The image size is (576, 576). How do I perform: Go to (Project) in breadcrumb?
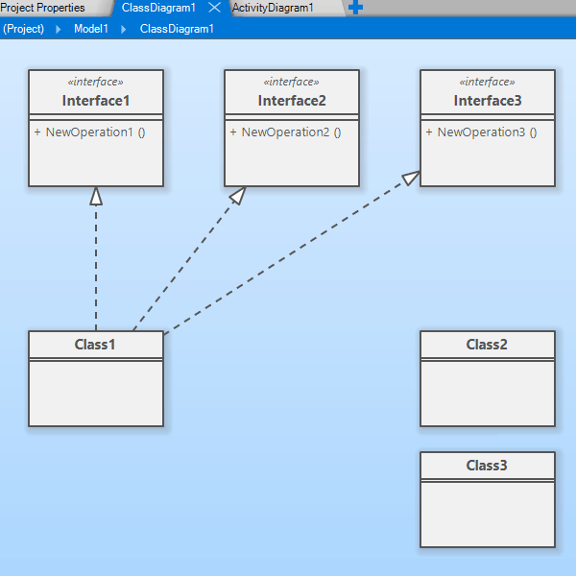coord(23,29)
